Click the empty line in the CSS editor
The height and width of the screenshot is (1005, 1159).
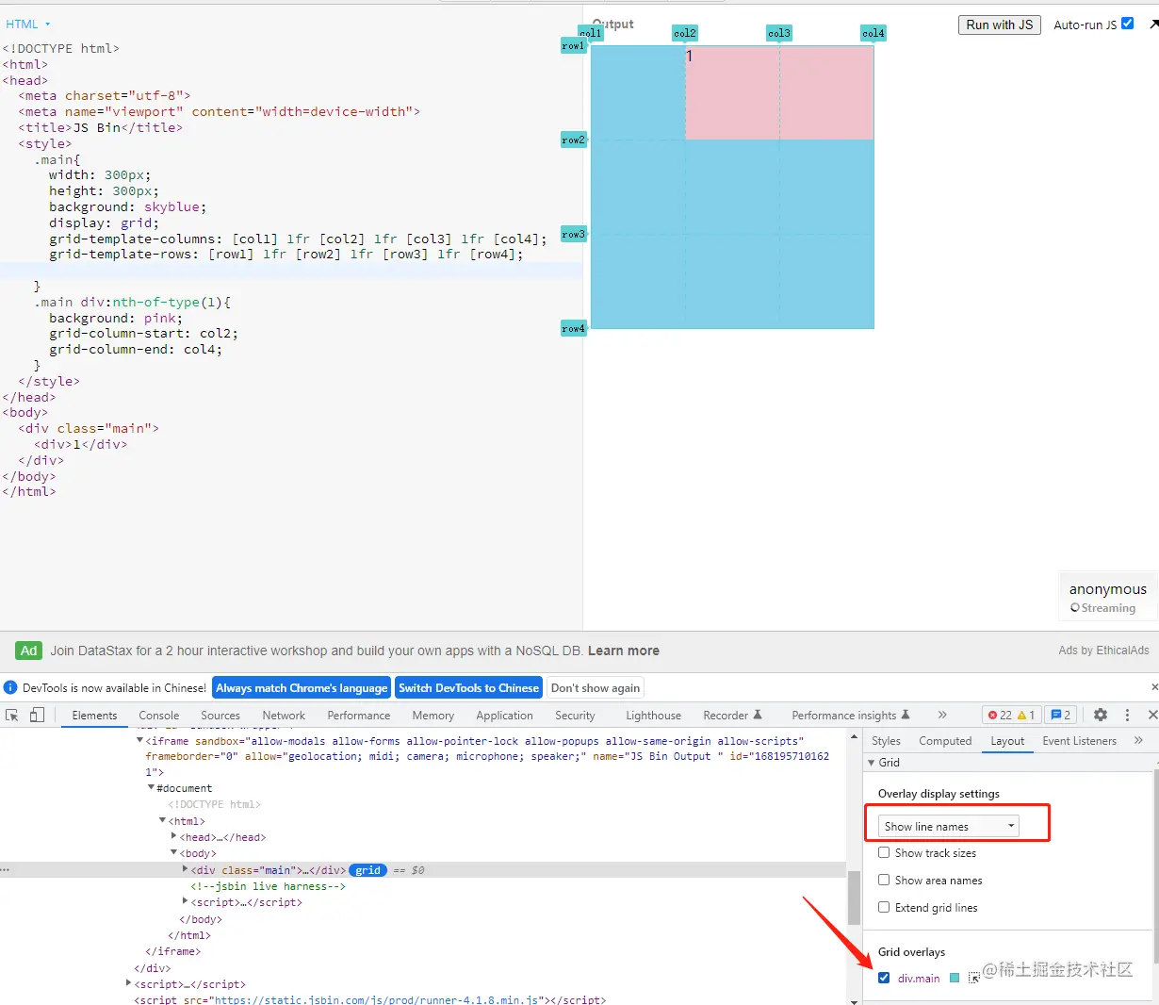[x=291, y=271]
